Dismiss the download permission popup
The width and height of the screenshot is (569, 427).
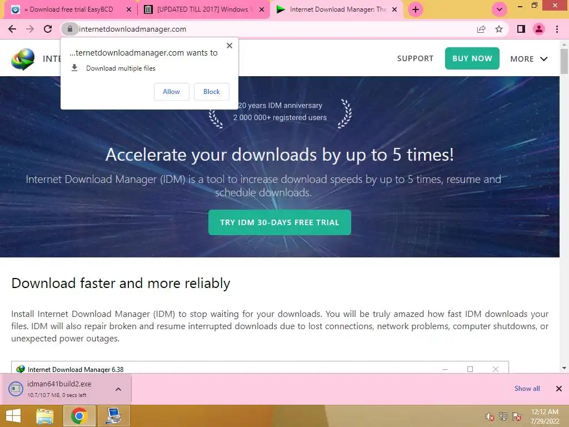pos(229,46)
